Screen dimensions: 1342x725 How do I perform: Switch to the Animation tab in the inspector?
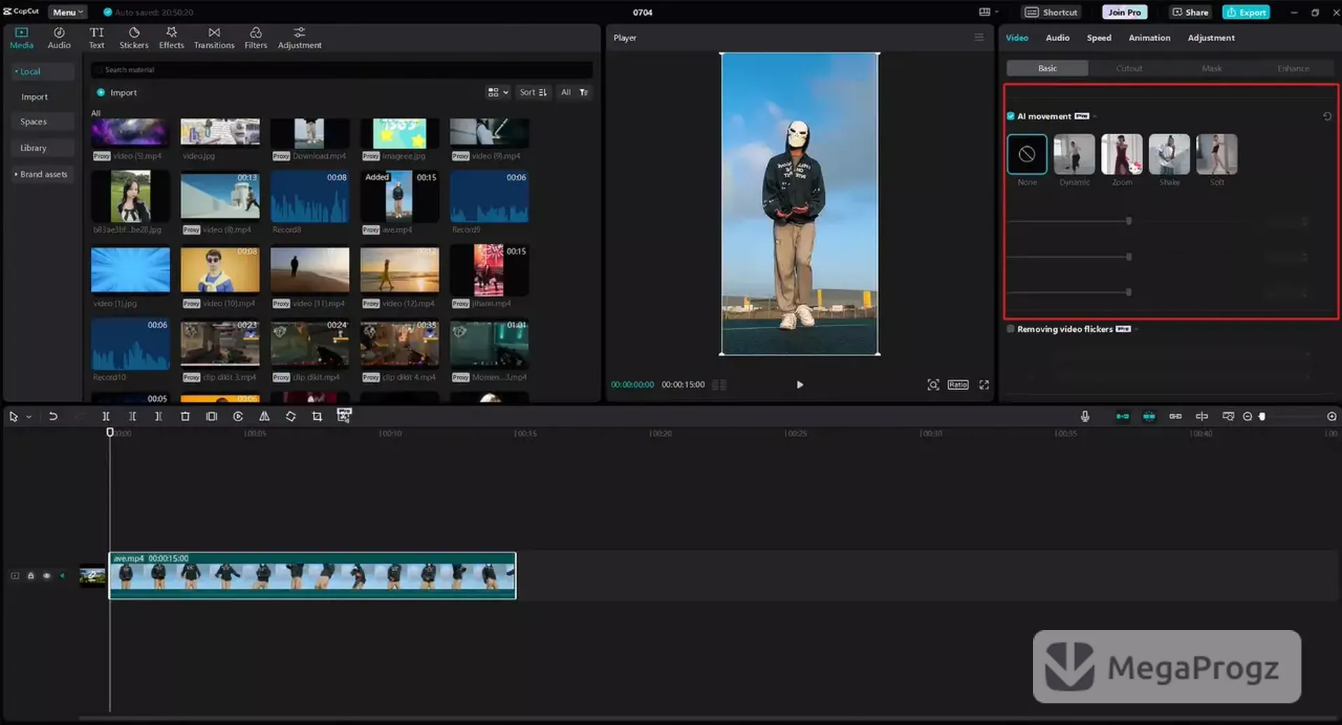coord(1149,38)
